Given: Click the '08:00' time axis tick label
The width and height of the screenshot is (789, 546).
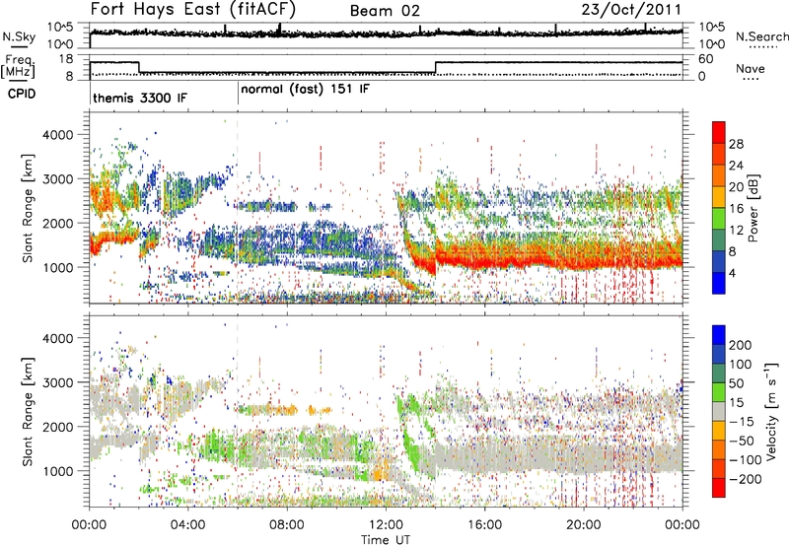Looking at the screenshot, I should (x=287, y=525).
